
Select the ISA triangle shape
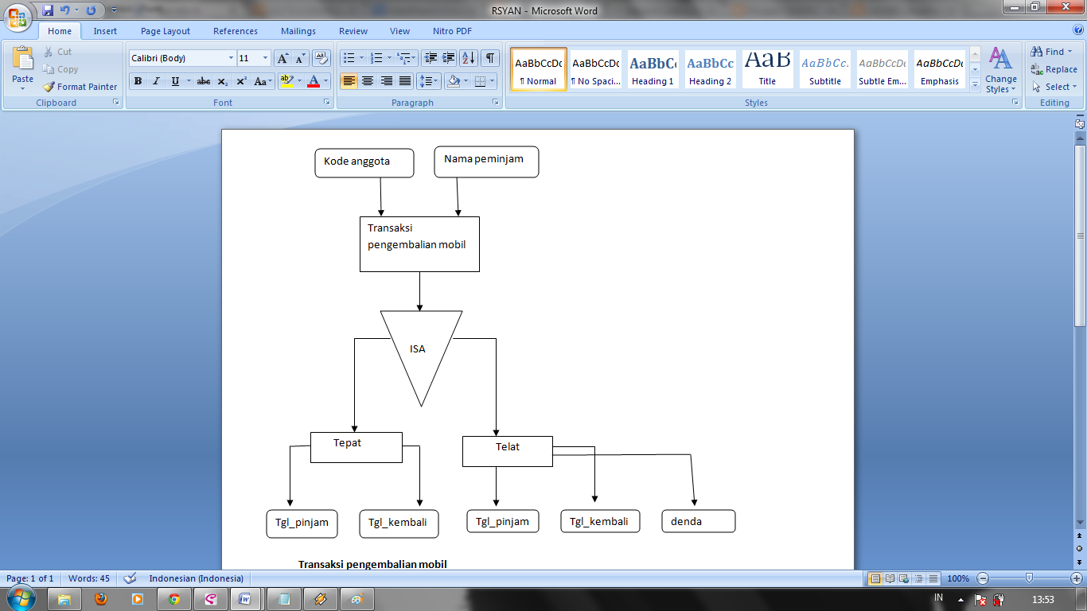[x=421, y=358]
